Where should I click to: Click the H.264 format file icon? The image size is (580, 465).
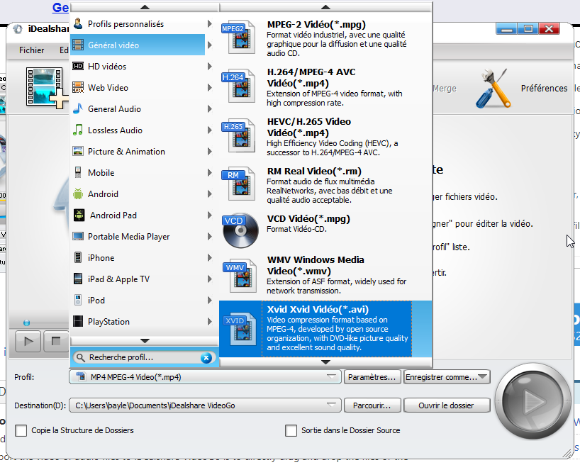point(238,86)
